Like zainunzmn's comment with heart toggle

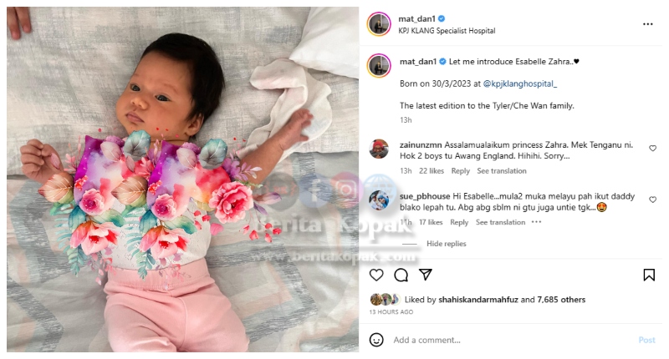652,149
